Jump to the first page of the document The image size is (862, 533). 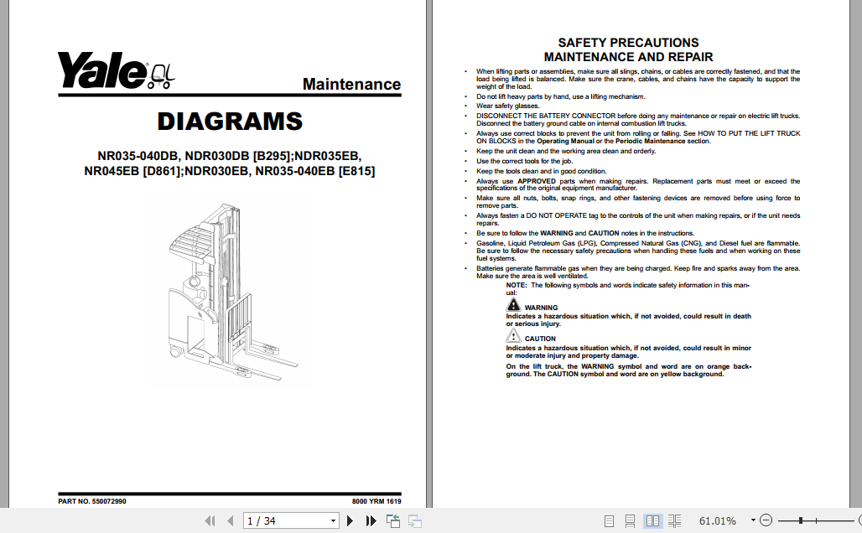[x=210, y=520]
